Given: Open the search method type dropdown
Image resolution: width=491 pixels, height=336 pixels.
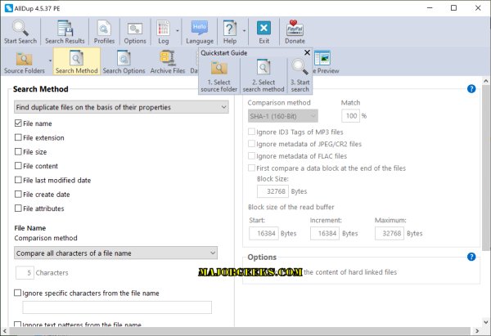Looking at the screenshot, I should point(121,107).
